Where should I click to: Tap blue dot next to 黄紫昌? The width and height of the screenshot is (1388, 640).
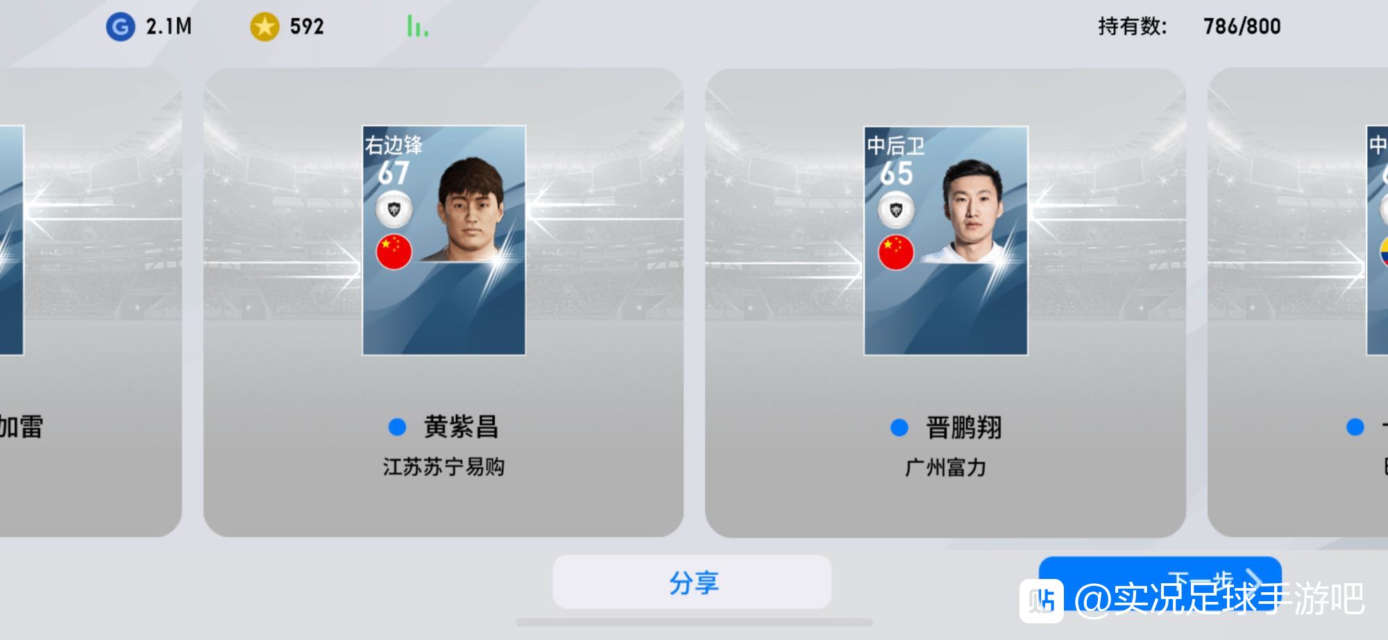(x=397, y=426)
